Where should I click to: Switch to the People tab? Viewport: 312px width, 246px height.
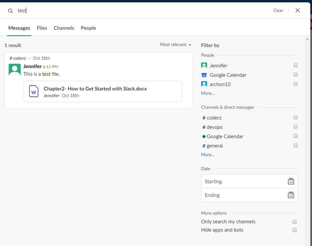(x=88, y=28)
